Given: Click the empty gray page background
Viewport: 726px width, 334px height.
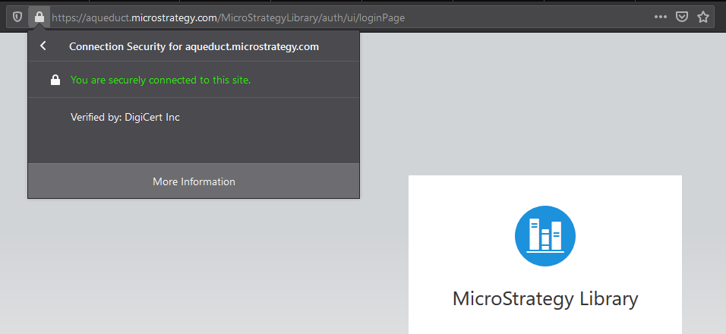Looking at the screenshot, I should (190, 273).
